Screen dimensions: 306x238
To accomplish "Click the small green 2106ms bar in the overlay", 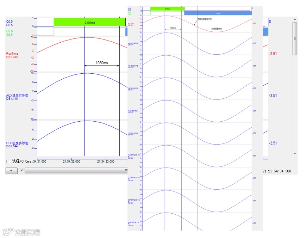I will [x=167, y=9].
